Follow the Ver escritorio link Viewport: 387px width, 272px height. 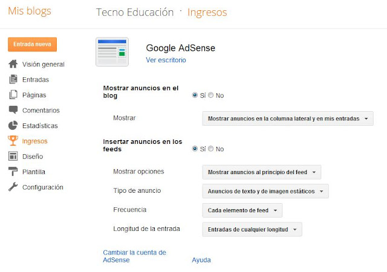tap(166, 60)
